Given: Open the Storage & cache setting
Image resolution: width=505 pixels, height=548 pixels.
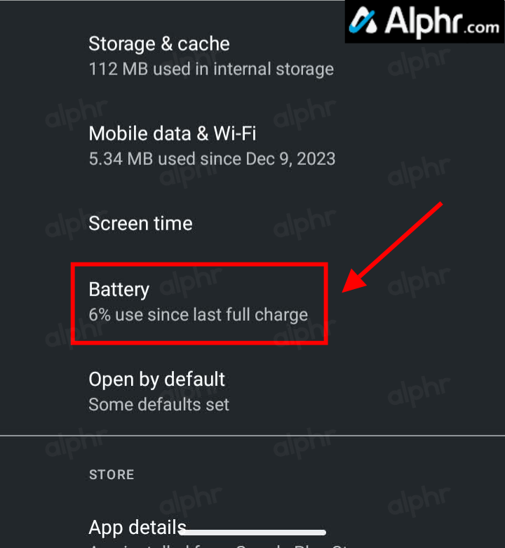Looking at the screenshot, I should 159,44.
